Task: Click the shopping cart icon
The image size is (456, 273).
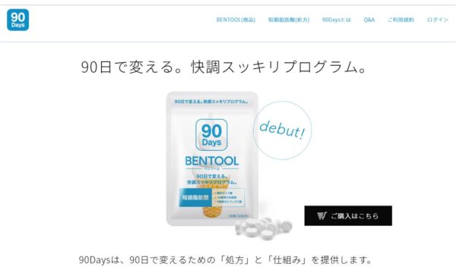Action: (x=321, y=215)
